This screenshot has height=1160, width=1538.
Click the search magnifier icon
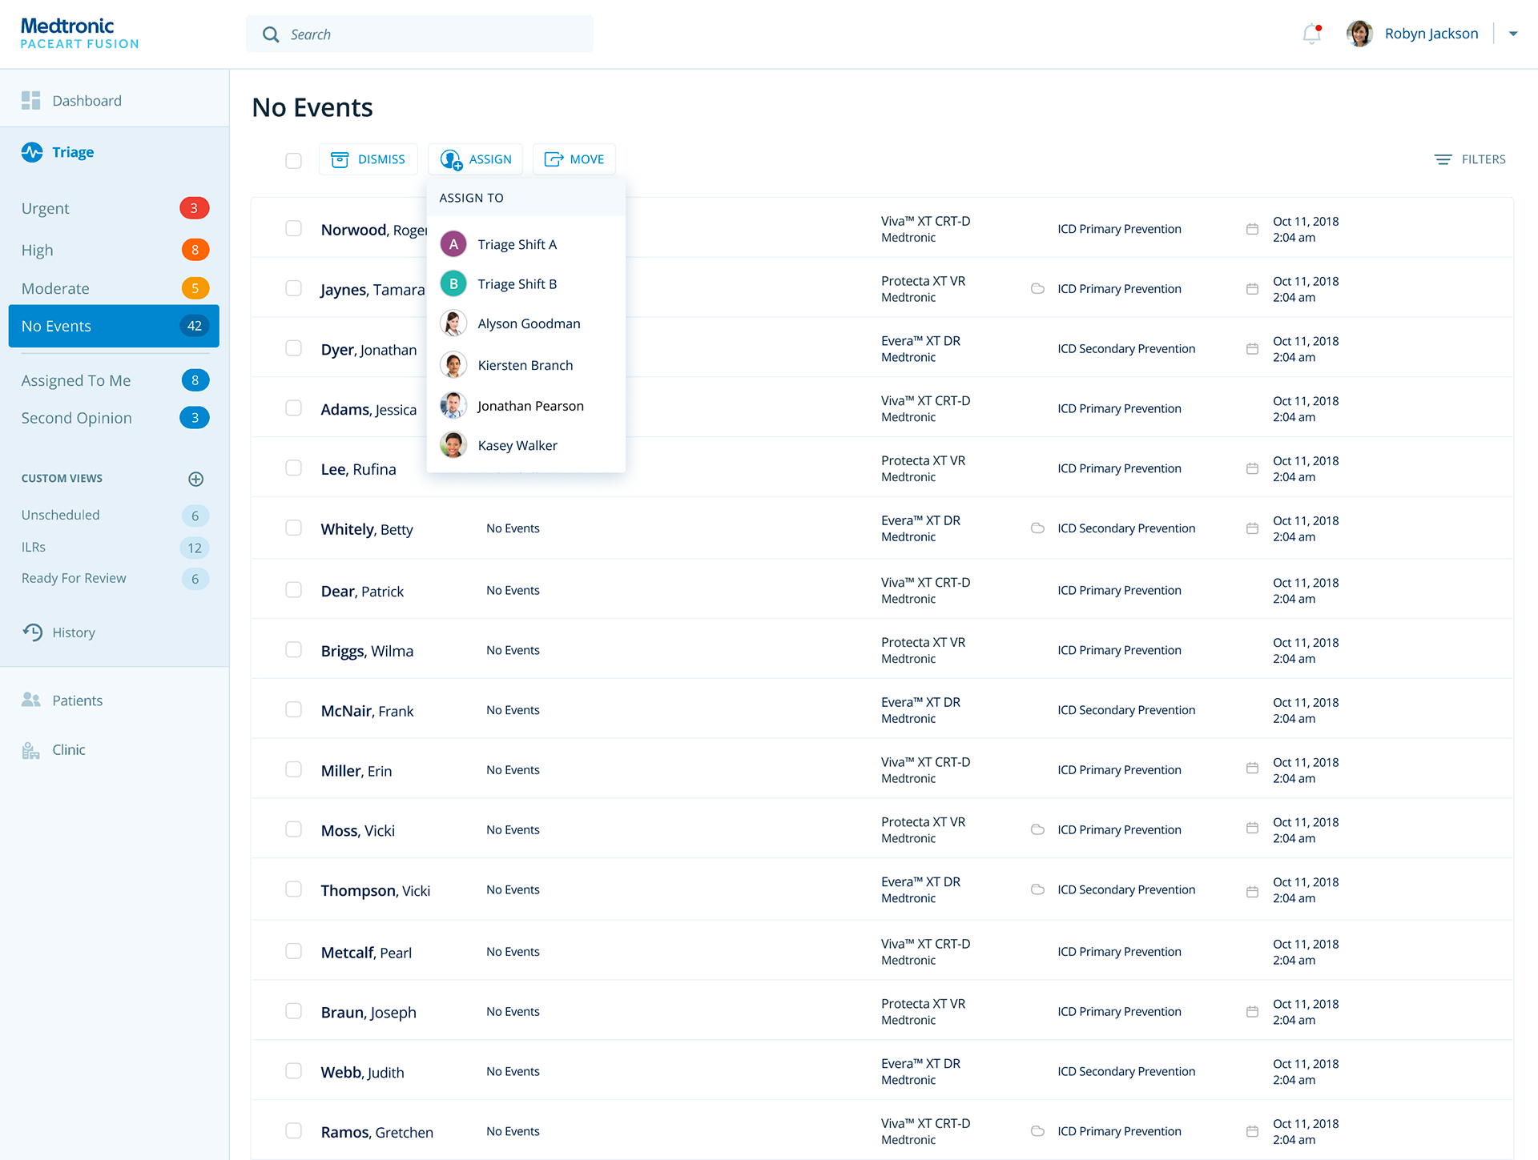pos(271,34)
